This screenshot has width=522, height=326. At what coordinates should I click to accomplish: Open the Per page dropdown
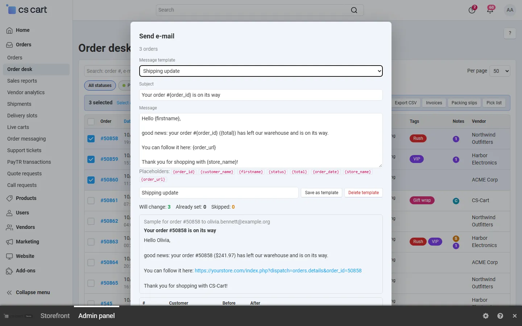point(500,71)
